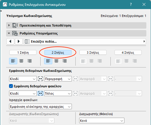Click the Ρυθμίσεις Υπομνήματος panel icon

point(15,33)
